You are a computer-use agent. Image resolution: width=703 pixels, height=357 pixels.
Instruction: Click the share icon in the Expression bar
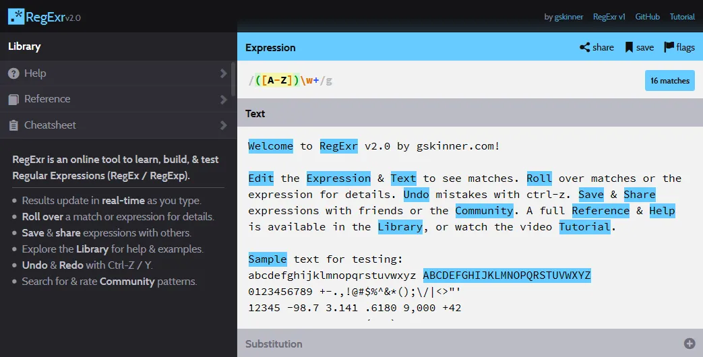point(584,47)
